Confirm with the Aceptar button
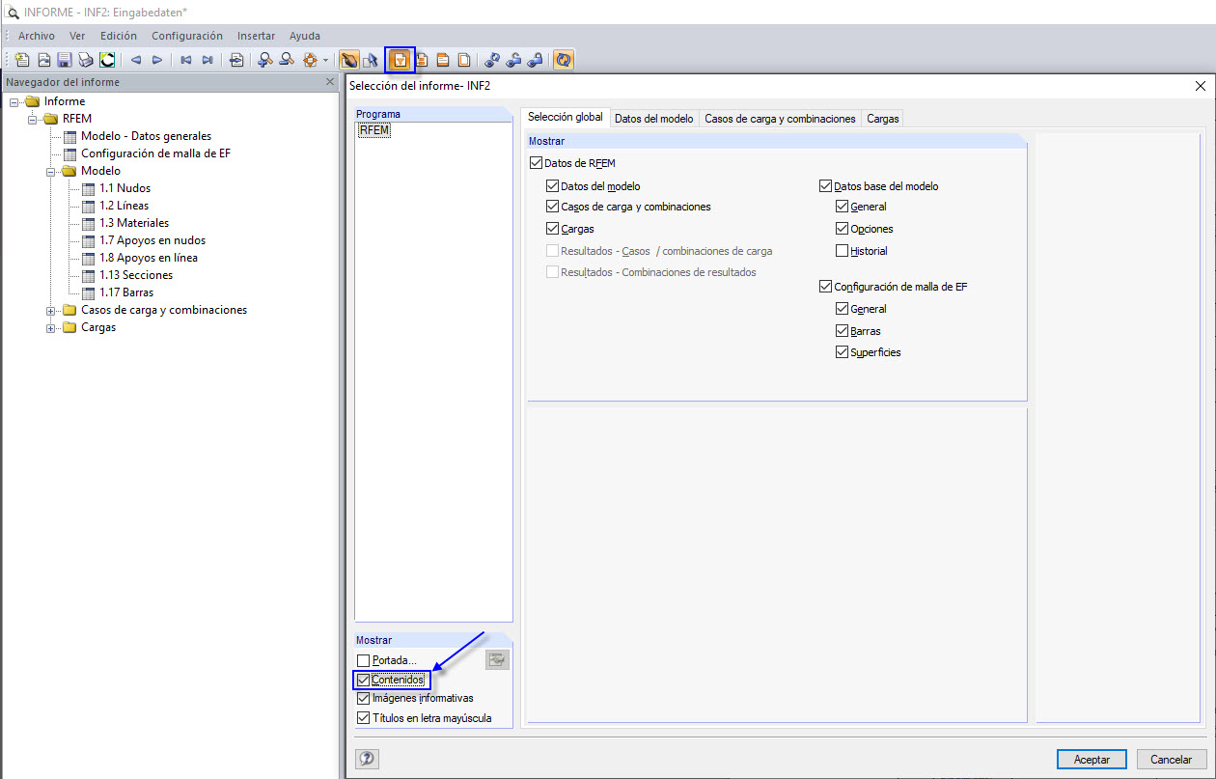The height and width of the screenshot is (779, 1216). pyautogui.click(x=1092, y=760)
